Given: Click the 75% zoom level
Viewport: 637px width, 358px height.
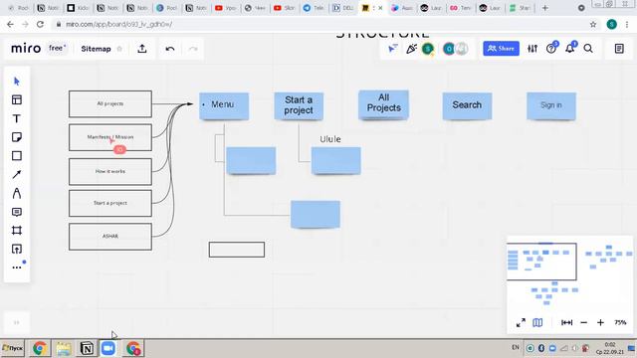Looking at the screenshot, I should coord(620,322).
